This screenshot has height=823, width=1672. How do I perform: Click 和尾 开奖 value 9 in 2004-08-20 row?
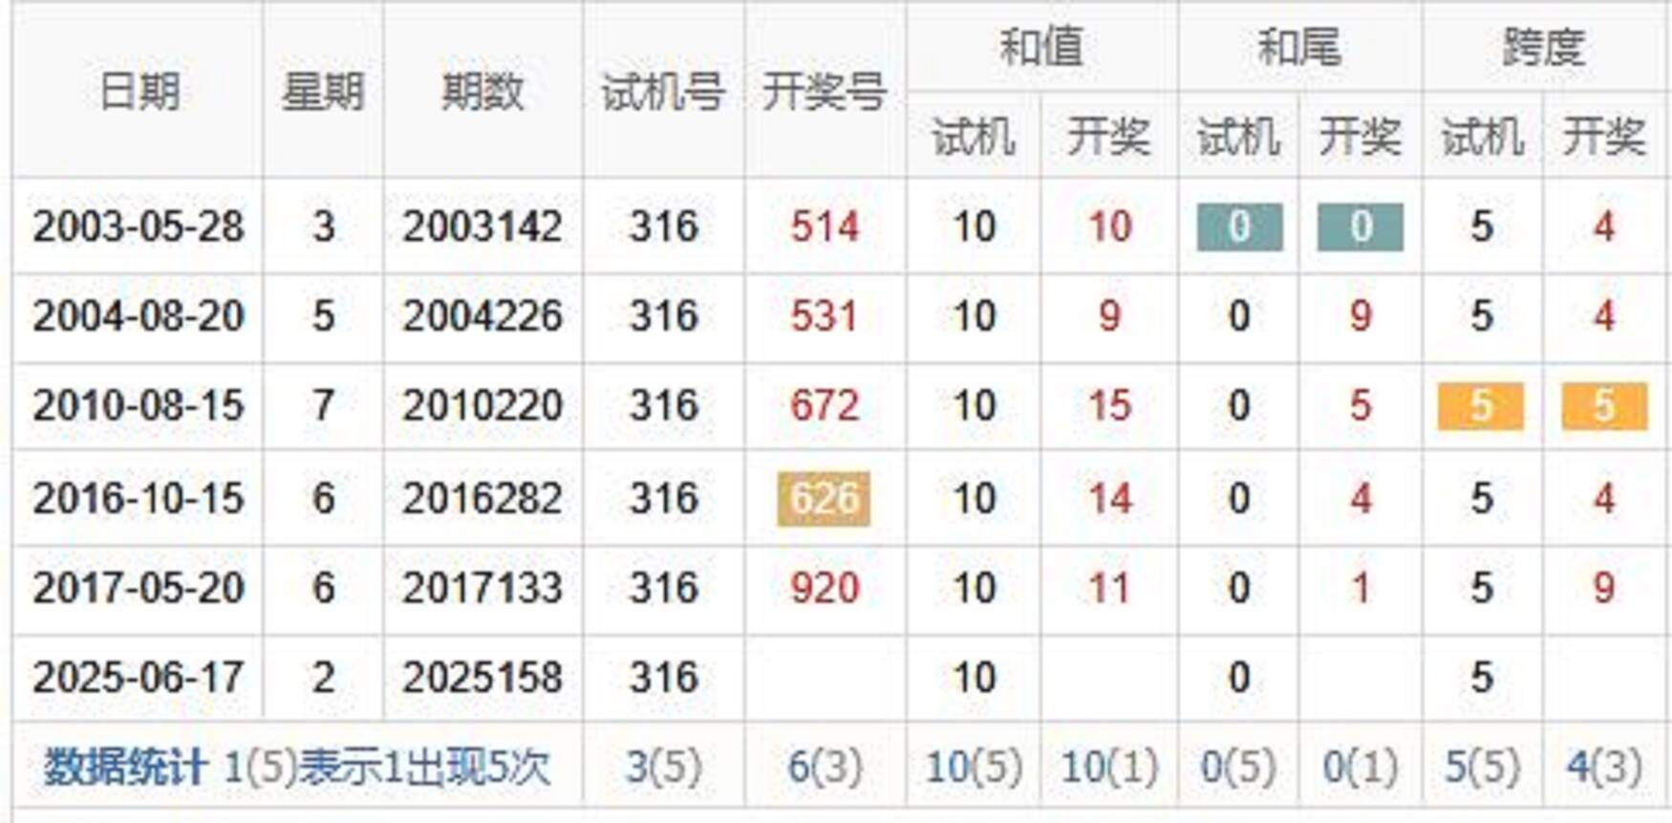[x=1361, y=316]
